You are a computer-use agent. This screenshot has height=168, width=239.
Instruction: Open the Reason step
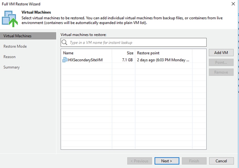pyautogui.click(x=10, y=57)
